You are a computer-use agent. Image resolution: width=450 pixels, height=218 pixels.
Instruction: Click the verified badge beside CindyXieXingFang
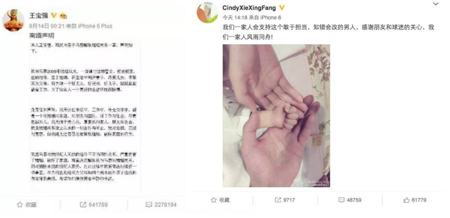tap(282, 8)
